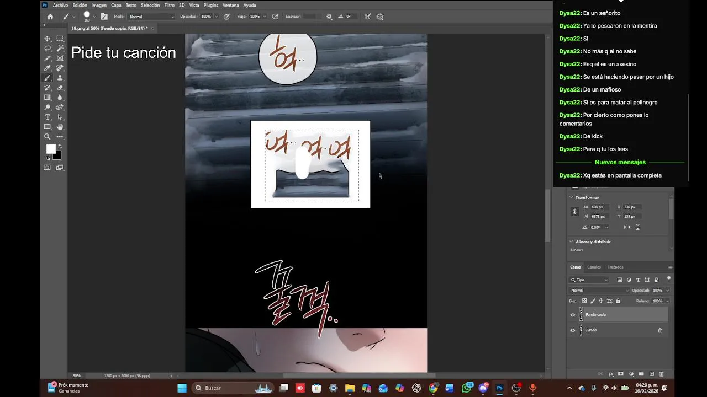Select the Eraser tool

[60, 88]
